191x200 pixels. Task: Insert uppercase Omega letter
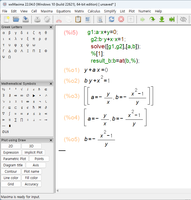[10, 57]
